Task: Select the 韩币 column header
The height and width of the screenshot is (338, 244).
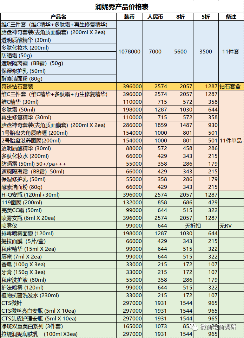Action: 129,17
